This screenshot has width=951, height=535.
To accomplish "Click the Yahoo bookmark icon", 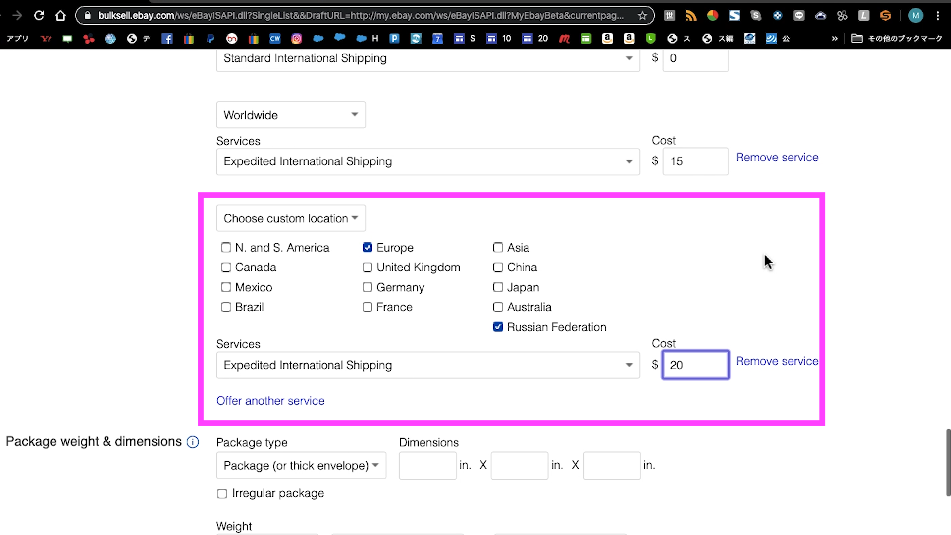I will tap(46, 39).
